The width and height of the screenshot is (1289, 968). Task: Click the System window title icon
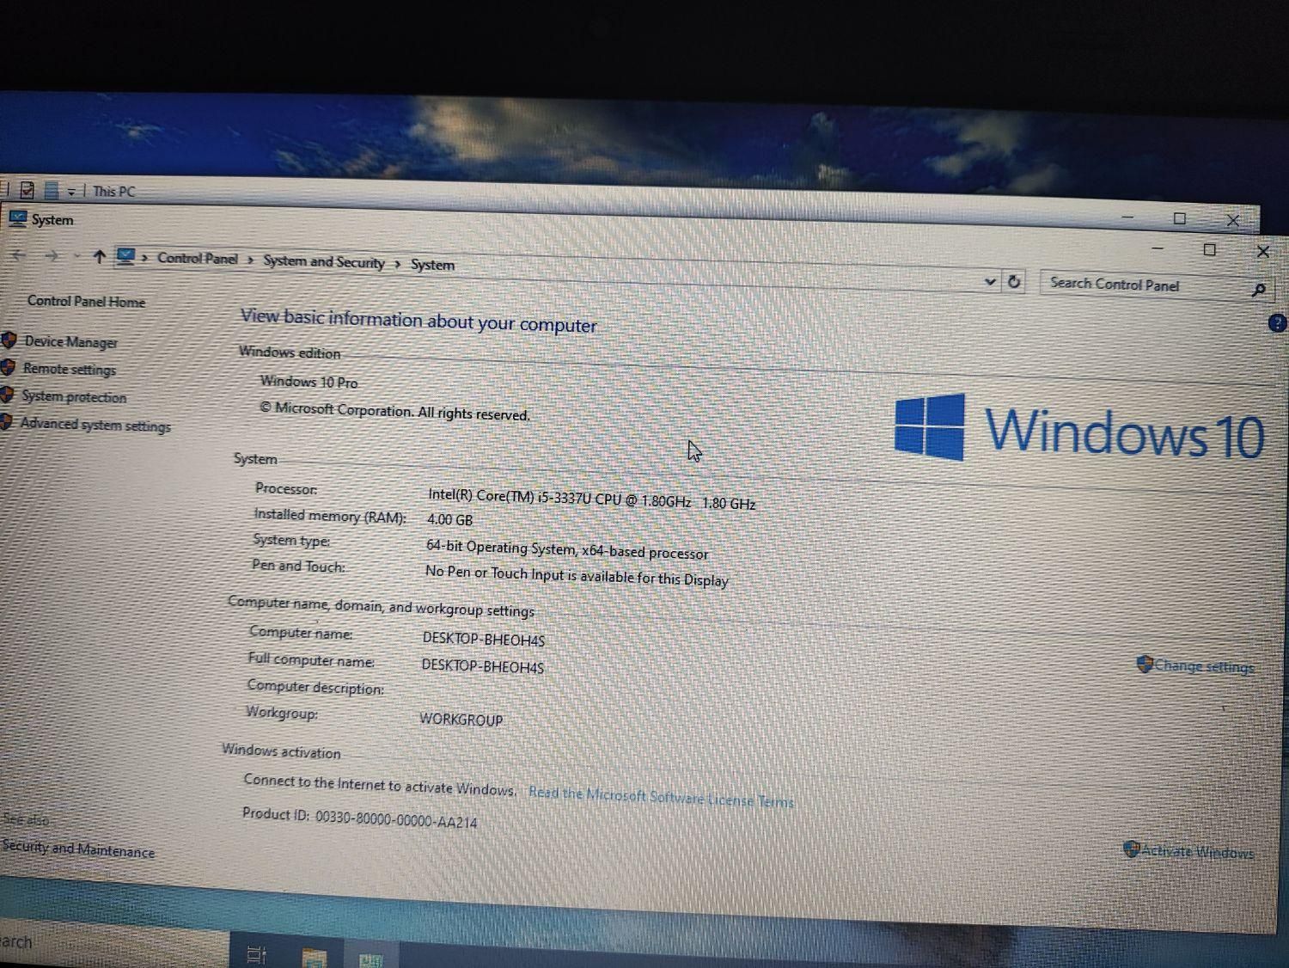click(x=18, y=218)
